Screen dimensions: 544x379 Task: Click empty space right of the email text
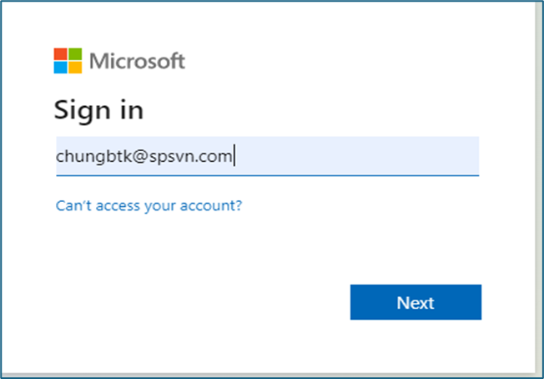pyautogui.click(x=359, y=156)
